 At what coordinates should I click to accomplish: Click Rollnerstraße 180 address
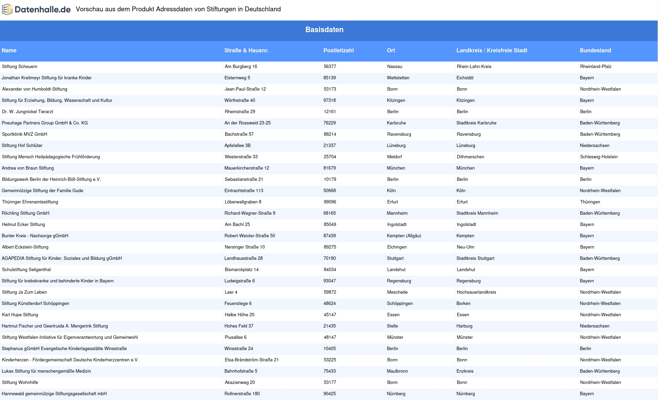242,394
